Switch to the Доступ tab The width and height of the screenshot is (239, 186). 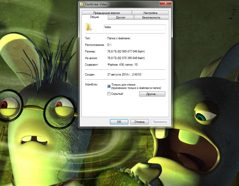121,17
